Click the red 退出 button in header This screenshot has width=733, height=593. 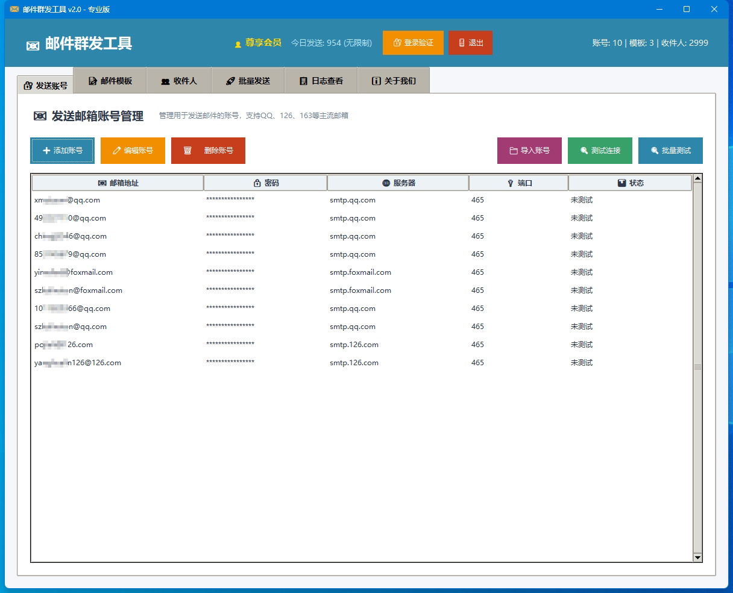tap(470, 43)
